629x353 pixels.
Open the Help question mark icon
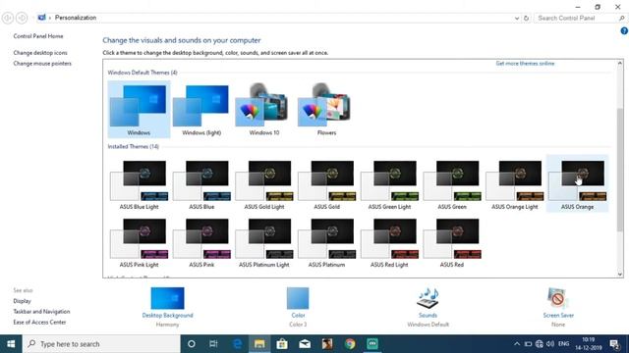pos(624,30)
